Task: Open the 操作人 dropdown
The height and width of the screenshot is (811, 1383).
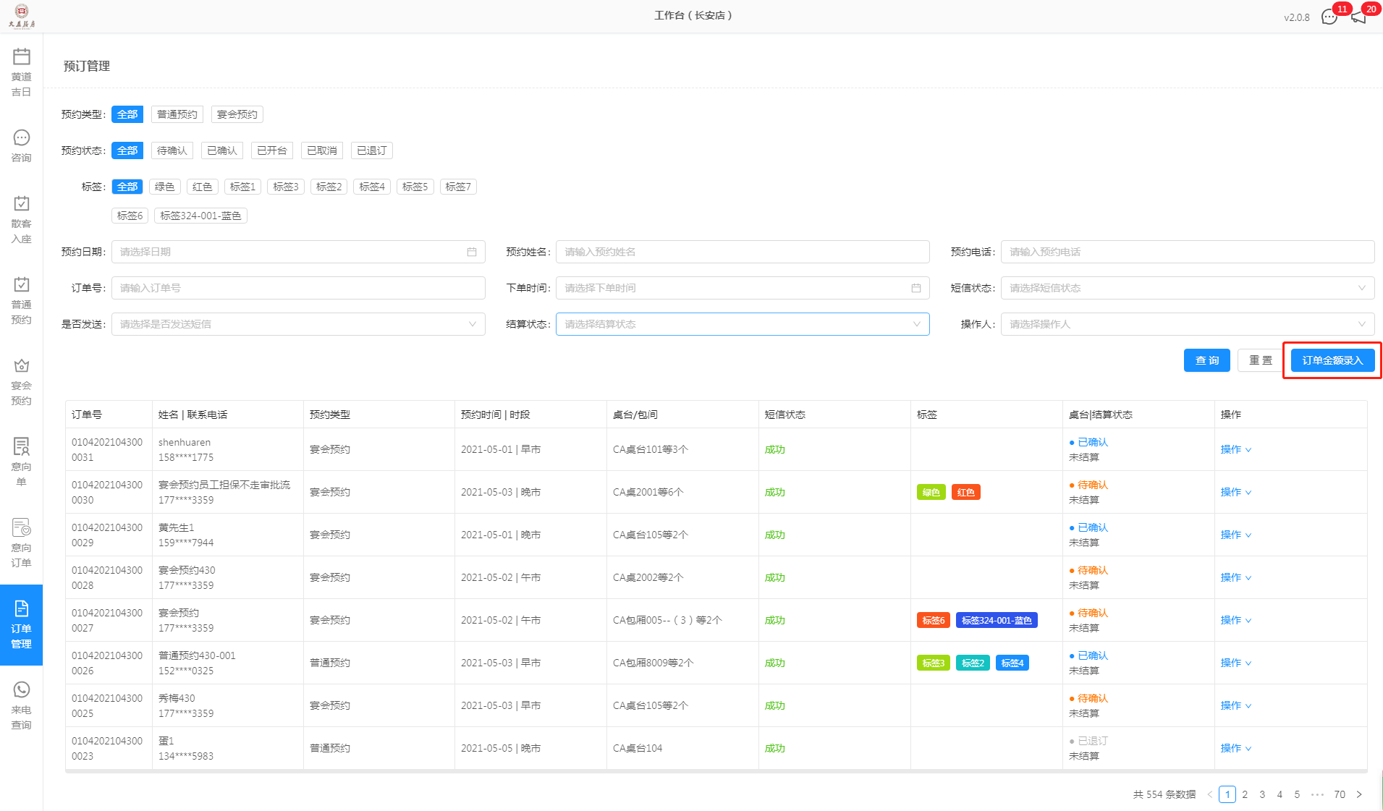Action: [1188, 324]
